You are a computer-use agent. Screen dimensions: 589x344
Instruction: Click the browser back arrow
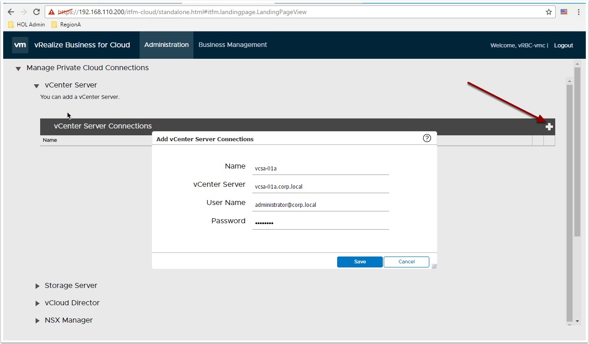[11, 12]
